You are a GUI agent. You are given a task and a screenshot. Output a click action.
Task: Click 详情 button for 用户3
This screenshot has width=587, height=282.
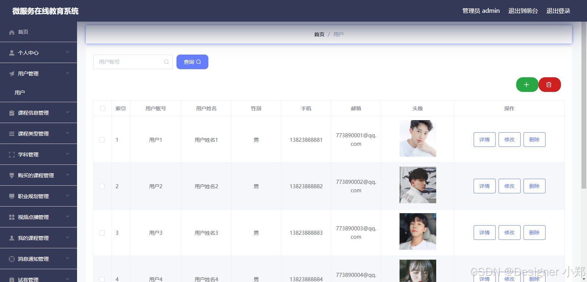[x=485, y=233]
